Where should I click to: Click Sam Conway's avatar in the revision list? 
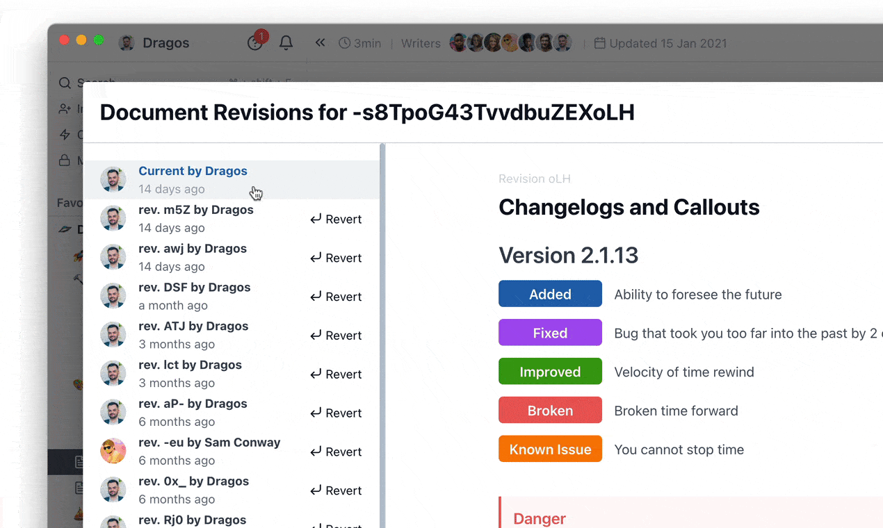click(113, 451)
